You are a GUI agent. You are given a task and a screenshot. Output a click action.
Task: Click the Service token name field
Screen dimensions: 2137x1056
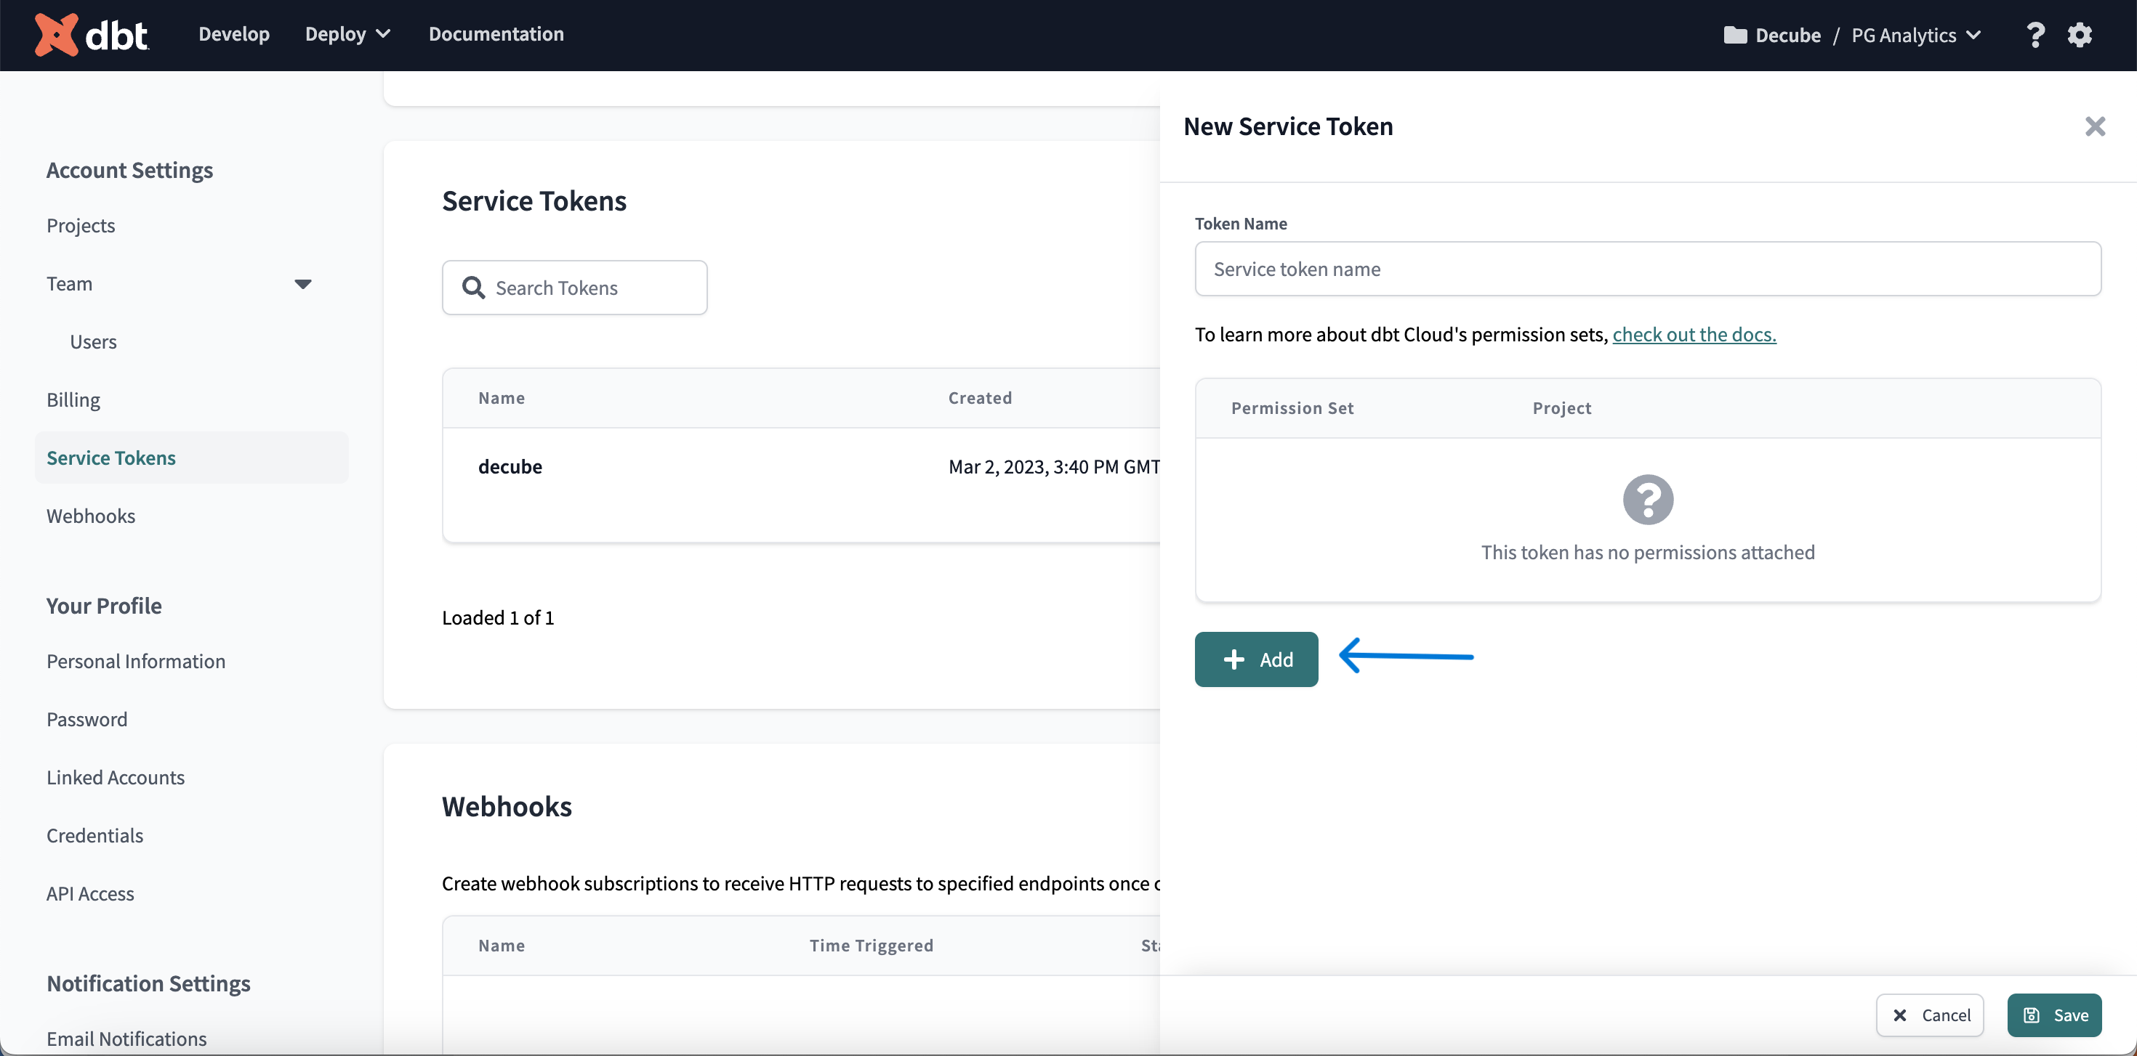click(1648, 269)
